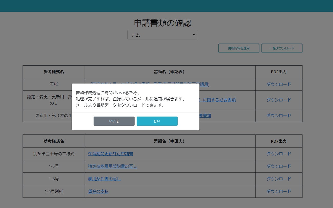Click the 一括ダウンロード button
The width and height of the screenshot is (333, 208).
(x=282, y=48)
